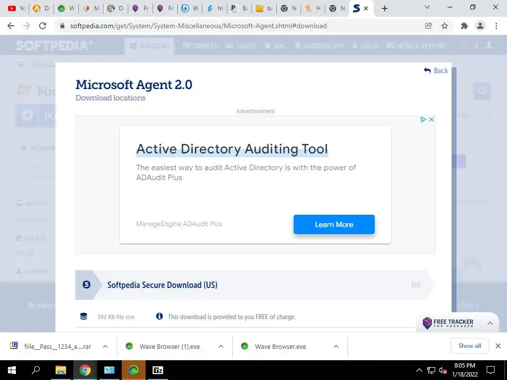Click the Free Tracker logo
The height and width of the screenshot is (380, 507).
point(448,323)
